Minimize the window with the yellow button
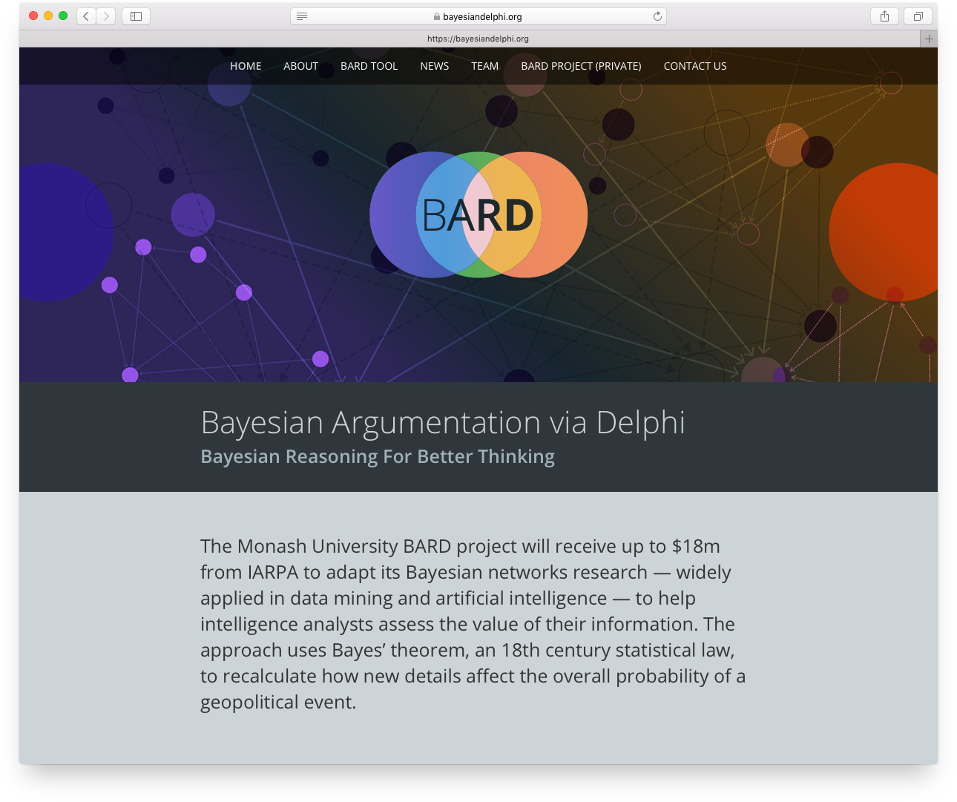 [x=48, y=16]
